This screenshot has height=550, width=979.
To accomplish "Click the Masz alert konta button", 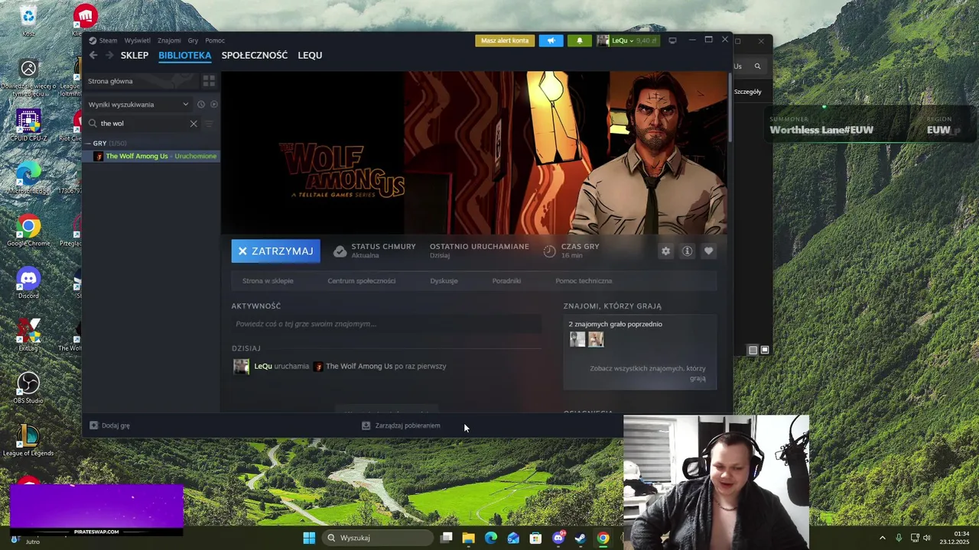I will coord(505,40).
